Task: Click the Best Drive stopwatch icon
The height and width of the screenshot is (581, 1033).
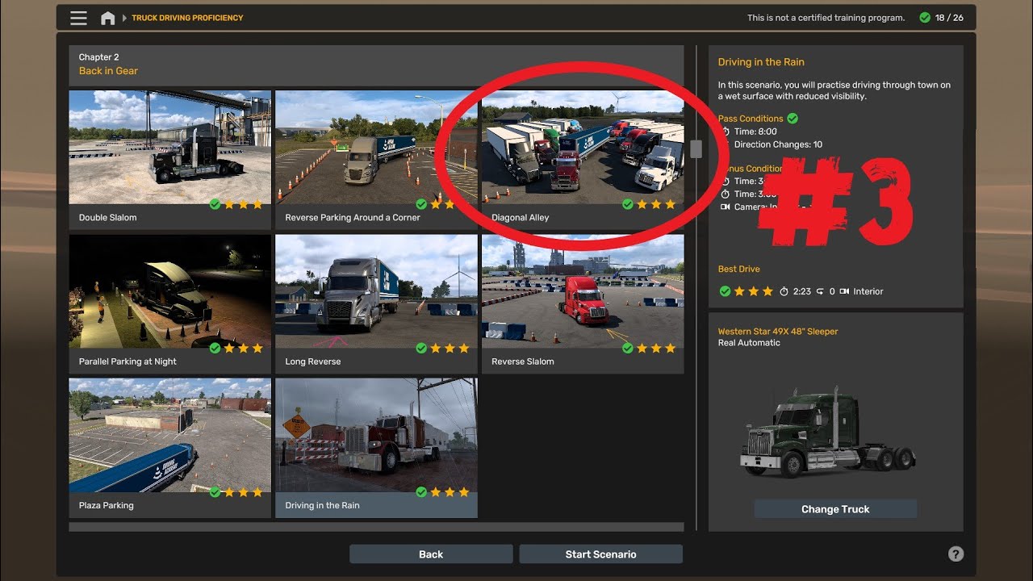Action: (x=784, y=291)
